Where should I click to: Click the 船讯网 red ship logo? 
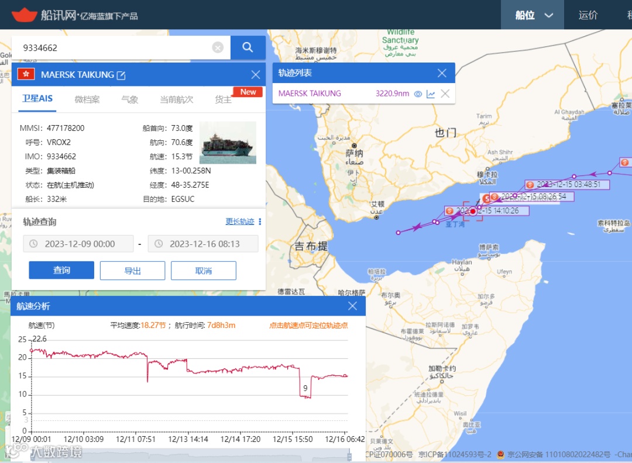[x=24, y=15]
